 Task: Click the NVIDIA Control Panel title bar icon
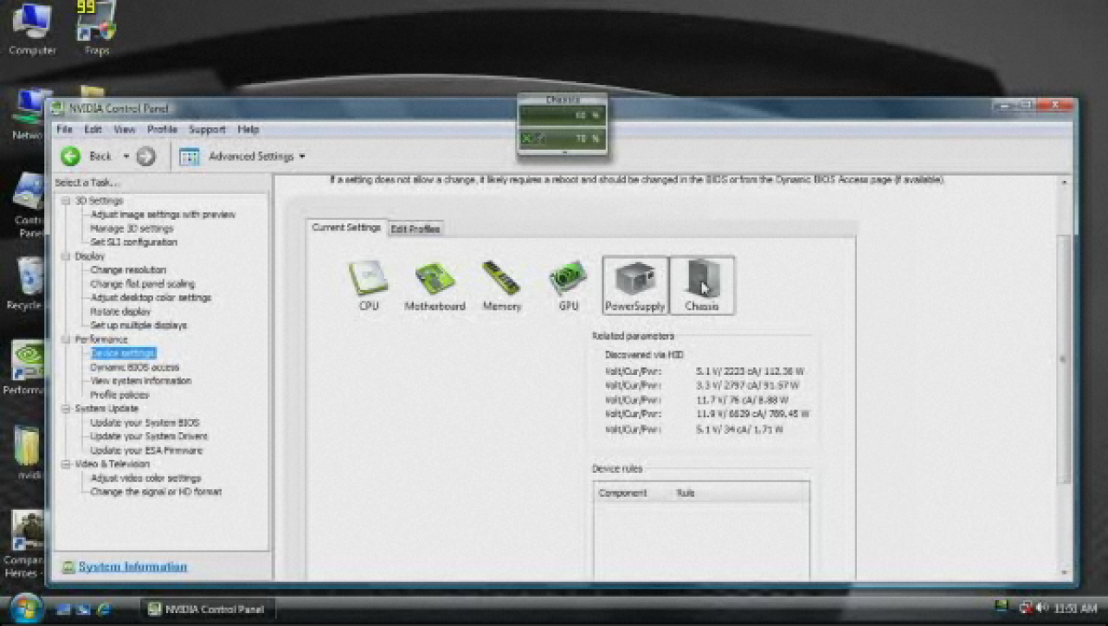click(58, 108)
